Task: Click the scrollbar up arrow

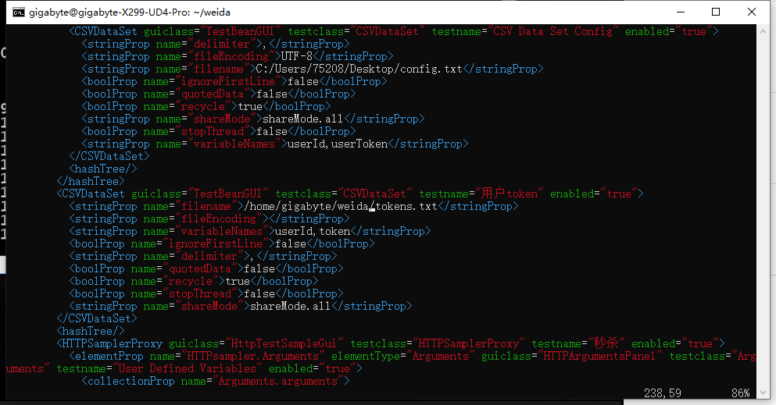Action: (763, 30)
